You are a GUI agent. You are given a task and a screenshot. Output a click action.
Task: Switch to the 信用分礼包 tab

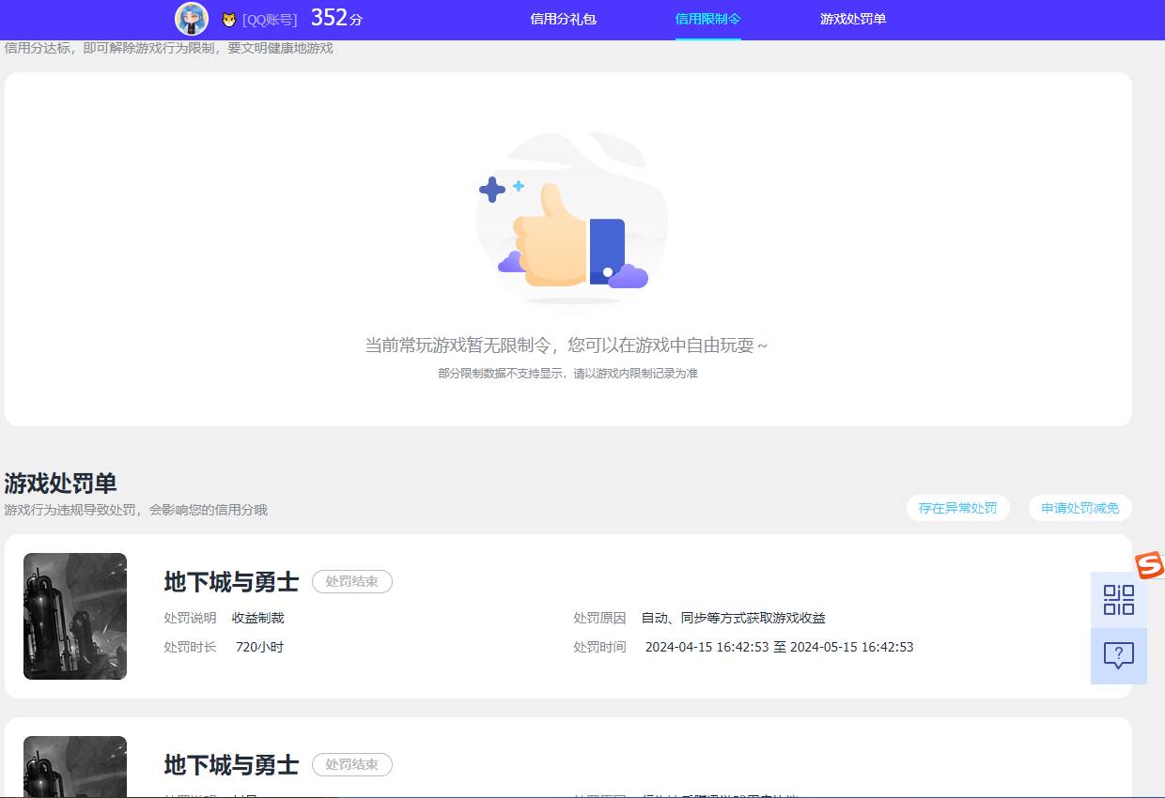563,19
